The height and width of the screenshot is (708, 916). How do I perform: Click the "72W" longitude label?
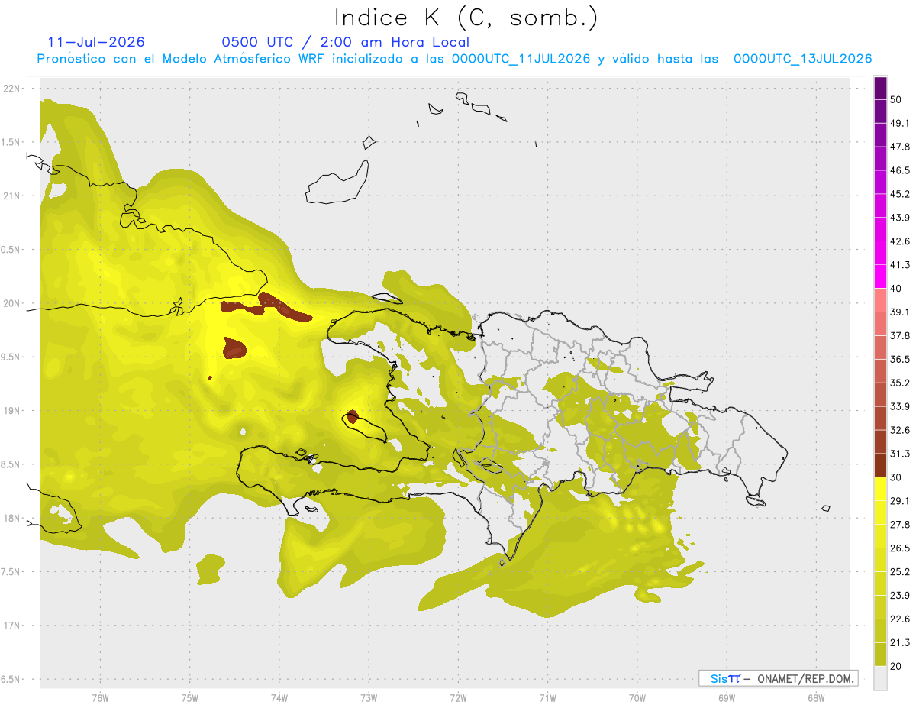pos(458,697)
